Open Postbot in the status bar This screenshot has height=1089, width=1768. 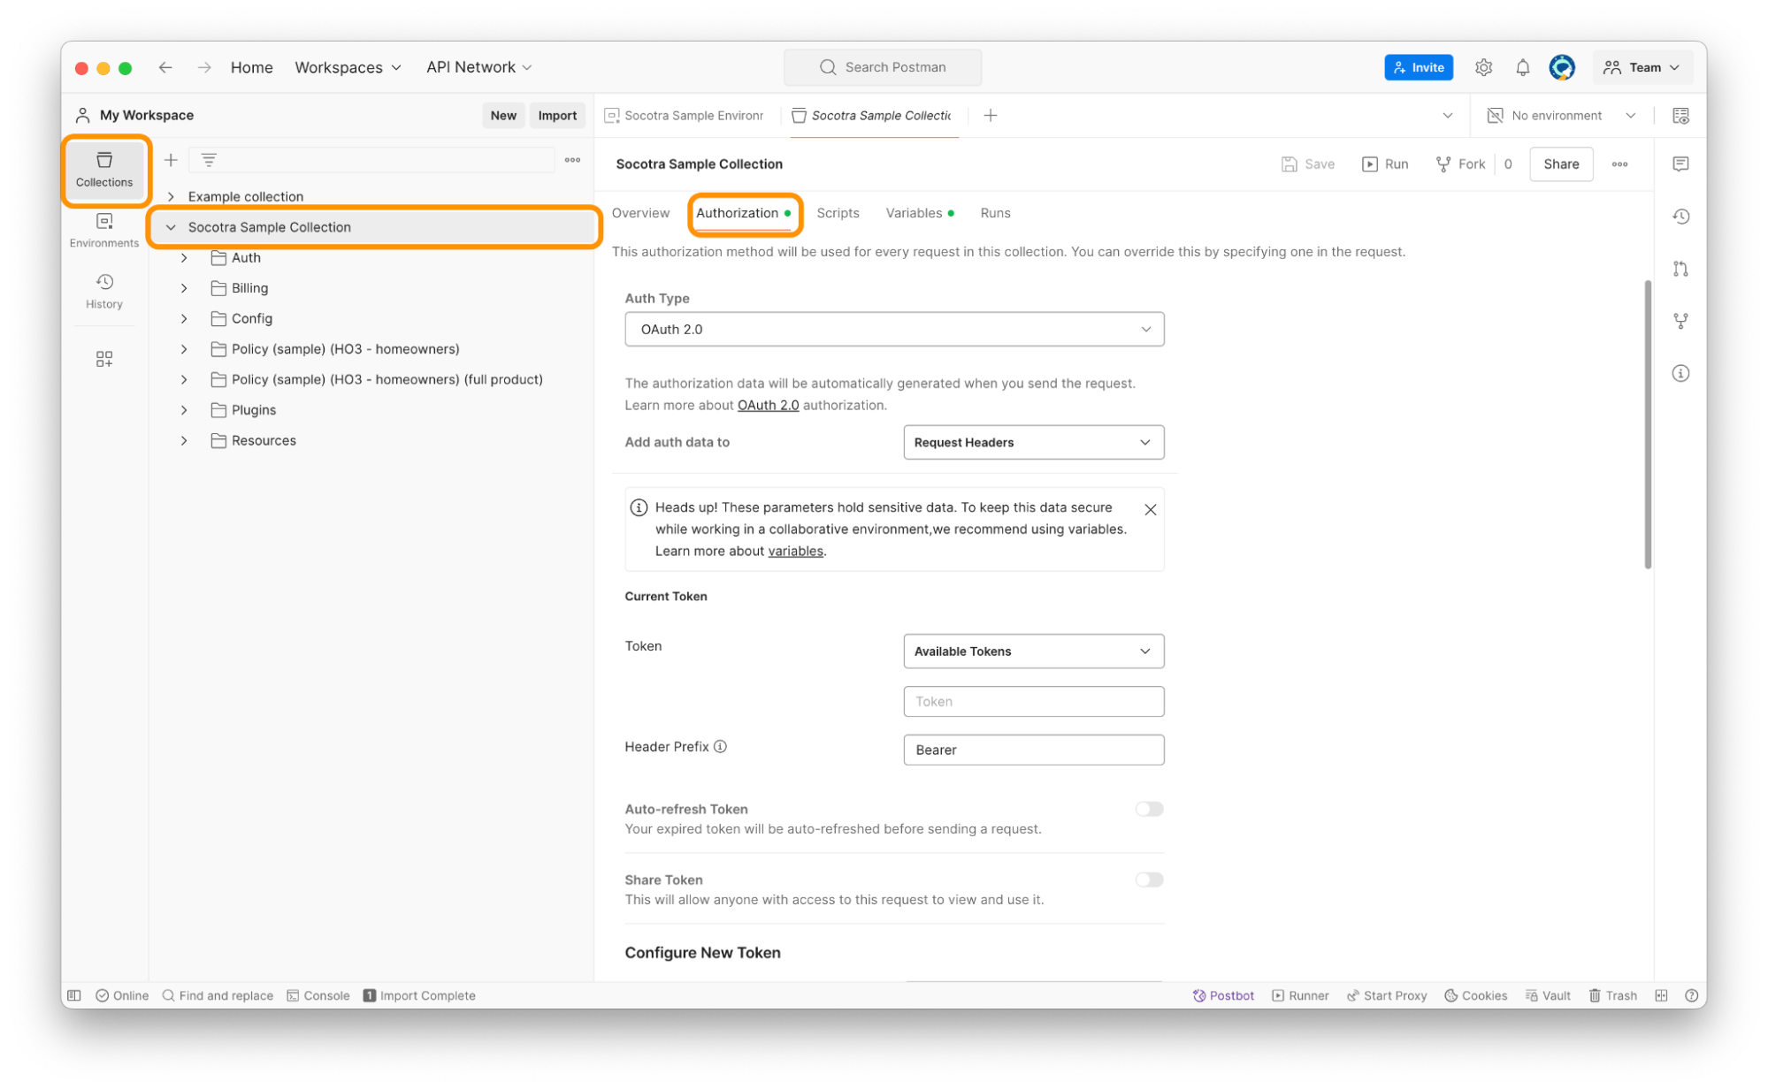(x=1223, y=995)
